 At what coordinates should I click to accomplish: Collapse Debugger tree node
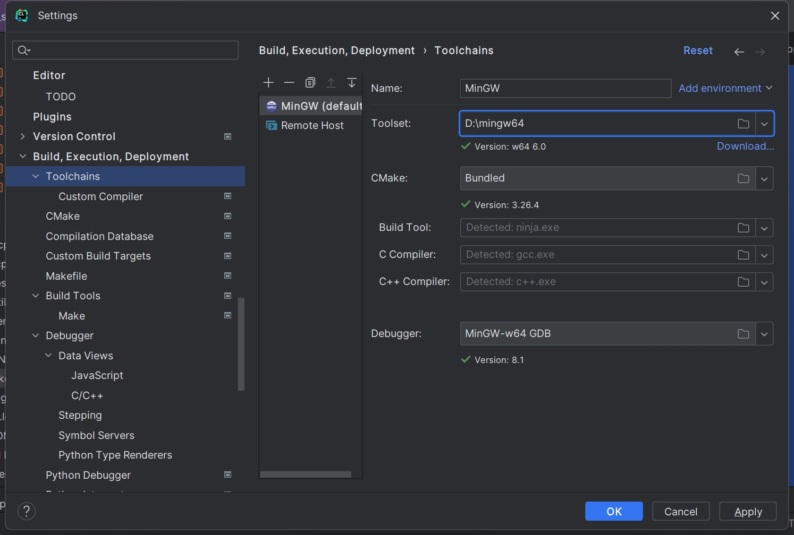pos(36,335)
